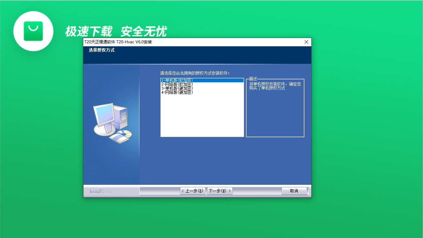Click the 描述 group box label
This screenshot has width=423, height=238.
pyautogui.click(x=253, y=79)
